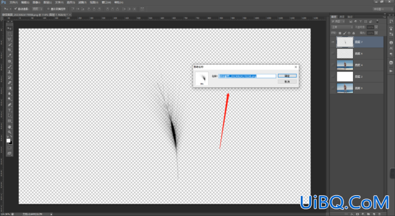Filter layers by adjustment layer icon

pyautogui.click(x=355, y=21)
